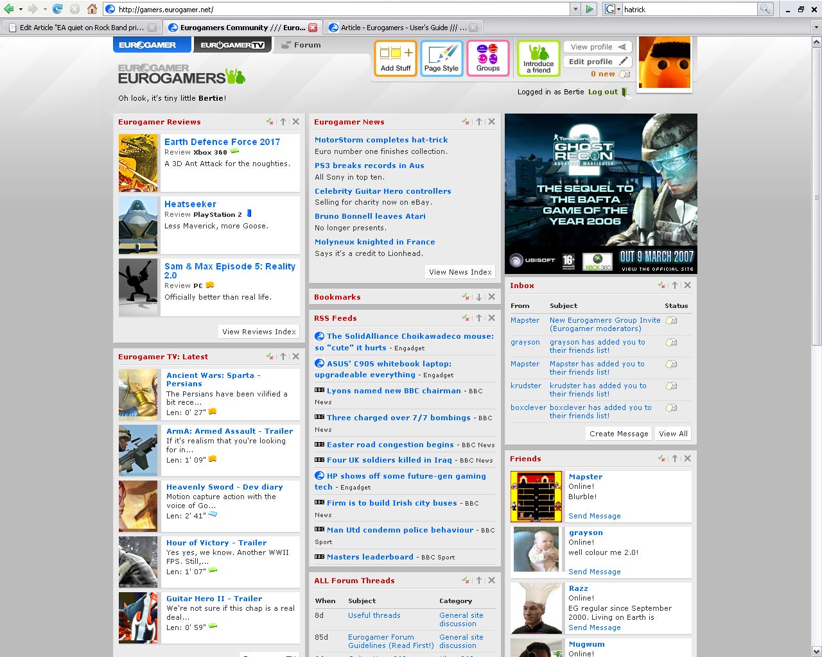Open the Back history dropdown arrow
The image size is (822, 657).
(x=21, y=9)
